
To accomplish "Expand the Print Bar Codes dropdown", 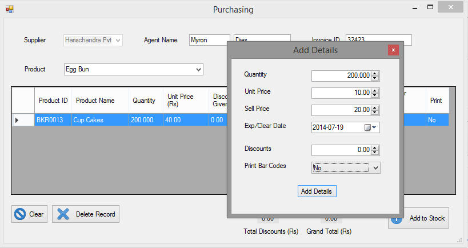I will point(375,168).
